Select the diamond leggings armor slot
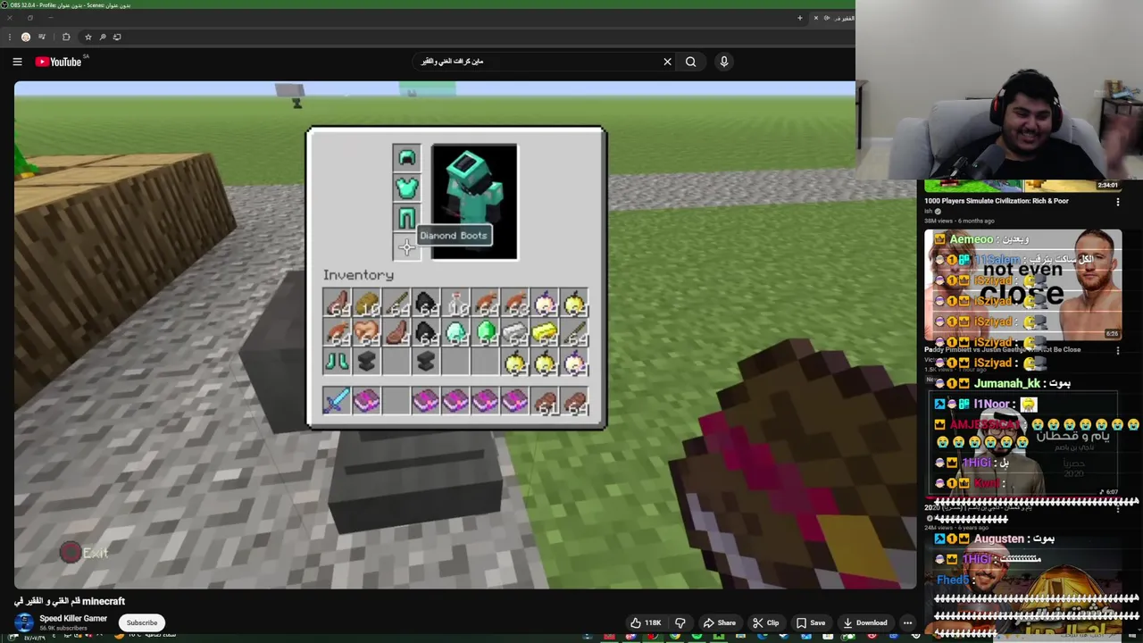This screenshot has height=643, width=1143. pos(406,218)
